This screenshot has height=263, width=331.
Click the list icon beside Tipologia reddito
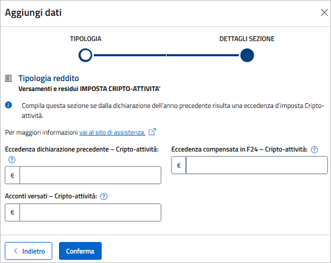point(8,79)
